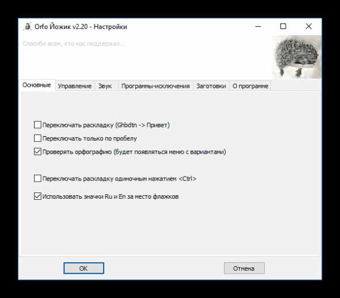340x298 pixels.
Task: Open the Управление tab
Action: 75,86
